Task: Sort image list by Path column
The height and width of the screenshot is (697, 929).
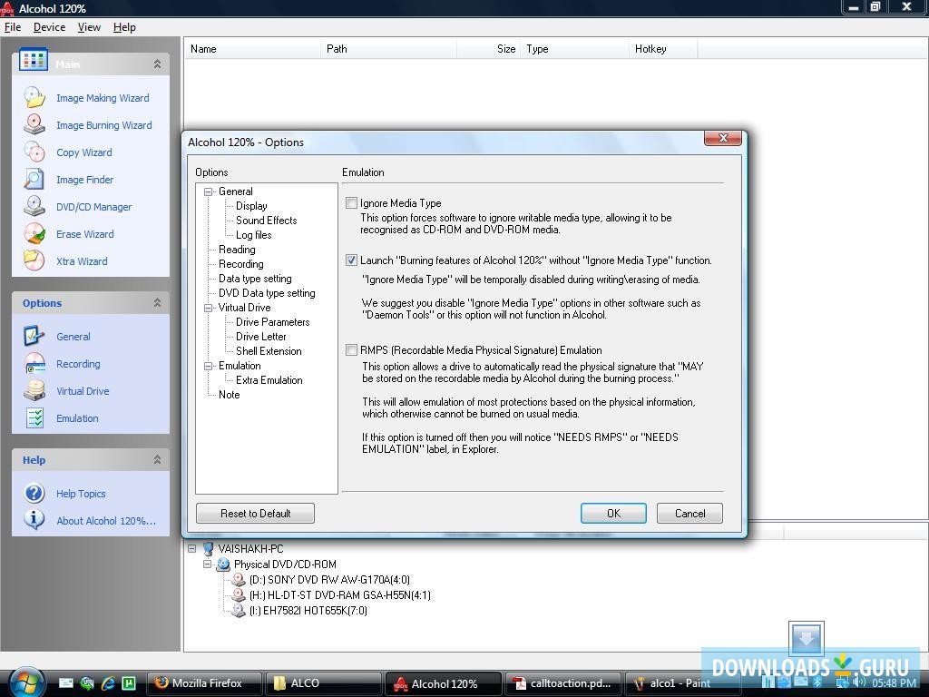Action: click(x=388, y=49)
